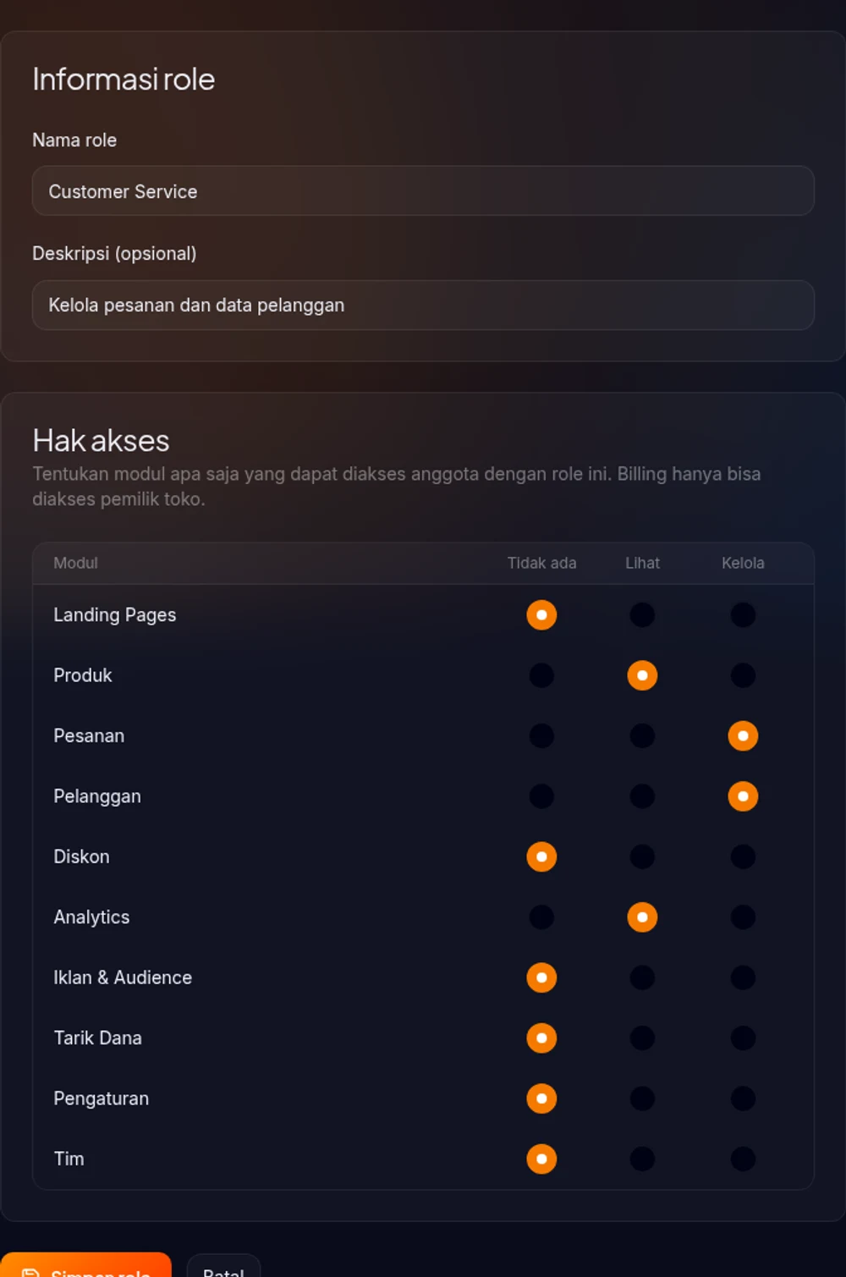Select Tidak ada for Produk module
846x1277 pixels.
click(541, 675)
